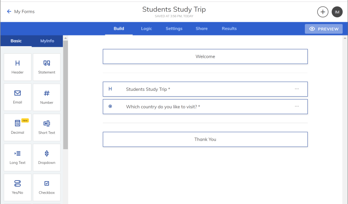The width and height of the screenshot is (348, 204).
Task: Click the plus icon in top bar
Action: pyautogui.click(x=323, y=12)
